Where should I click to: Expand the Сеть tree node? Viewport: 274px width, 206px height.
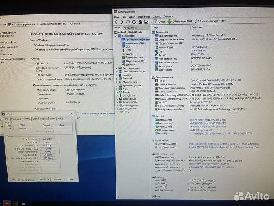[x=117, y=89]
